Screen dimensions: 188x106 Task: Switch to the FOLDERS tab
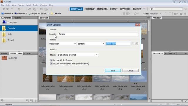click(18, 18)
